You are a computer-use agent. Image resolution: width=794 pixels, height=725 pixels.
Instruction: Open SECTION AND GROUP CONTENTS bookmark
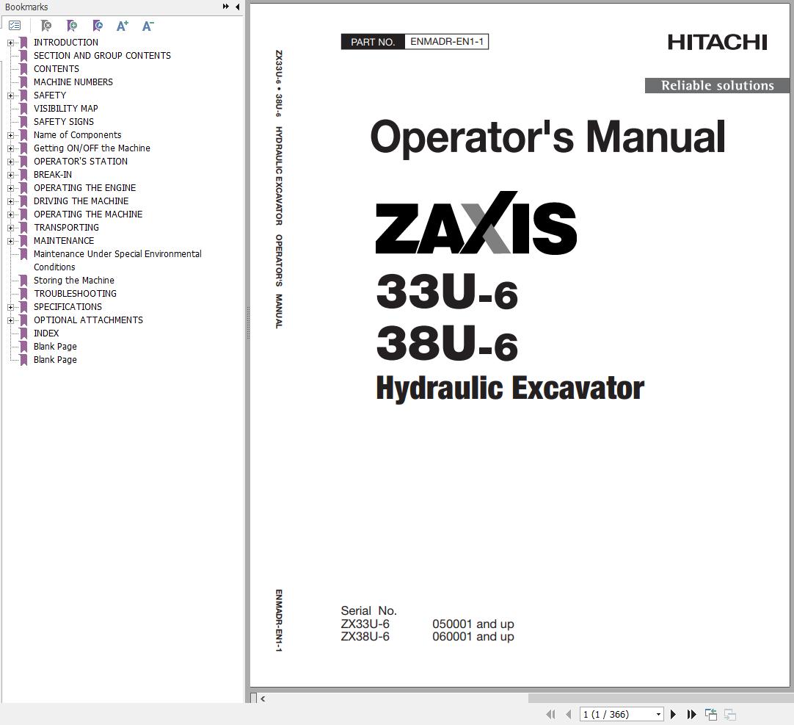102,56
